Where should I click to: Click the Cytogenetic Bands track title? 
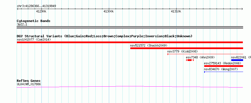(x=34, y=21)
